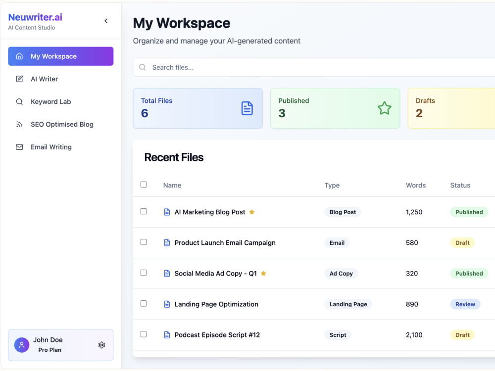Click Published status of AI Marketing Blog Post
Image resolution: width=495 pixels, height=371 pixels.
(x=469, y=212)
